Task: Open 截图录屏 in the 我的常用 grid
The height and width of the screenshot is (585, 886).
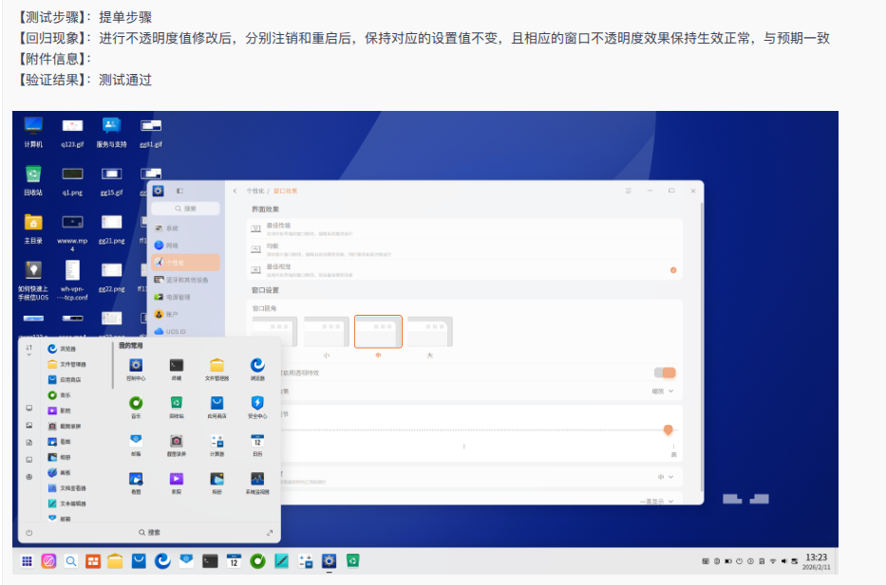Action: 177,444
